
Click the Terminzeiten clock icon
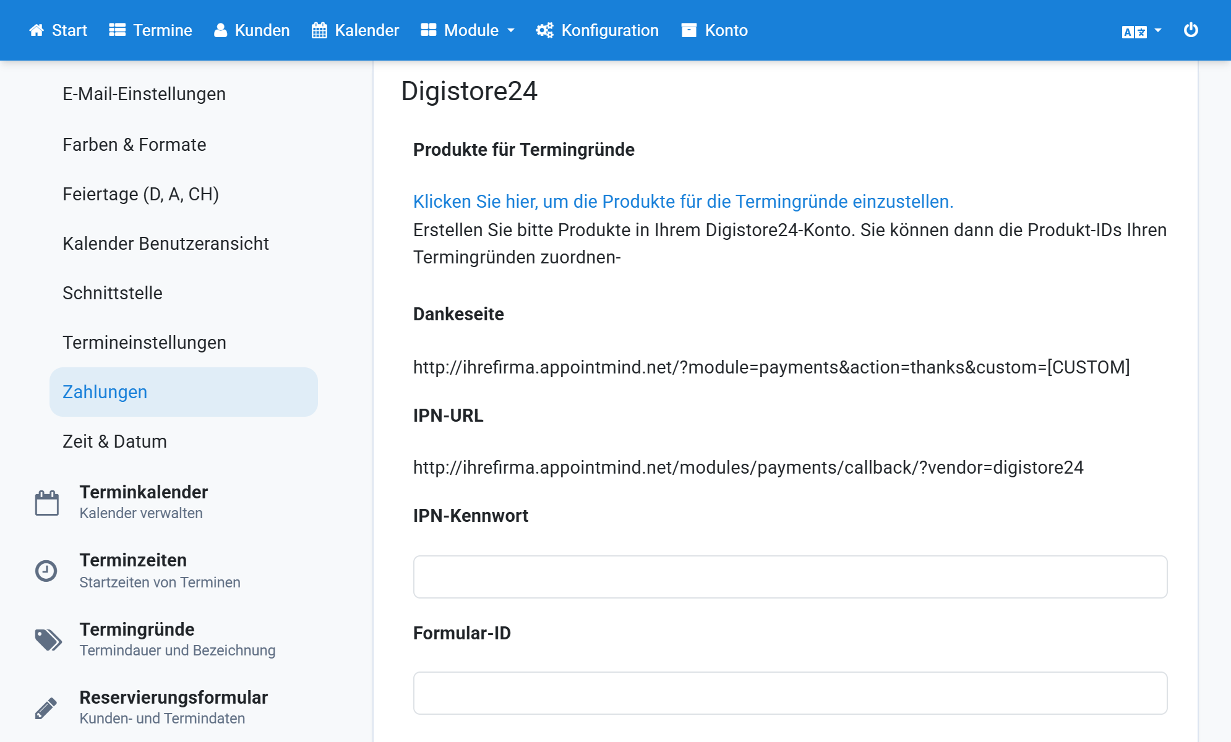point(46,571)
